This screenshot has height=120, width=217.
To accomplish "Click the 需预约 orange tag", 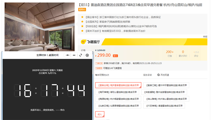I will [82, 10].
